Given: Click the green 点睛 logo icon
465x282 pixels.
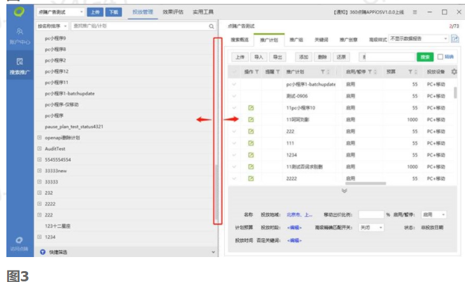Looking at the screenshot, I should pyautogui.click(x=19, y=12).
